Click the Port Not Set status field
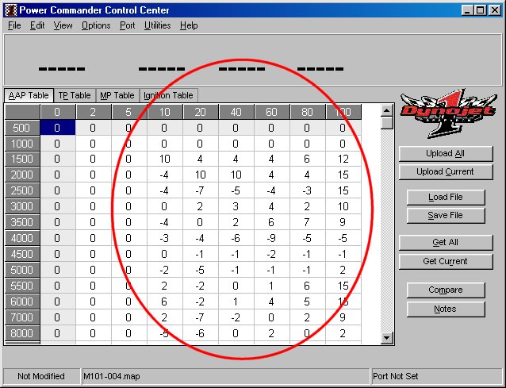506x388 pixels. (x=437, y=376)
